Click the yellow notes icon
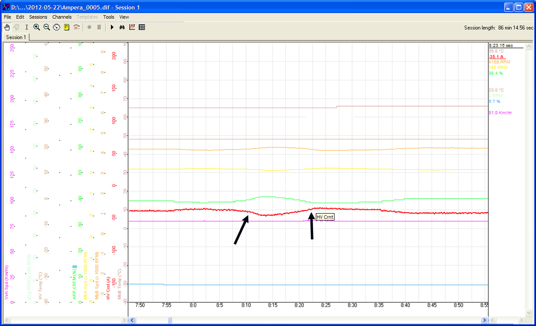This screenshot has height=326, width=536. pyautogui.click(x=66, y=27)
